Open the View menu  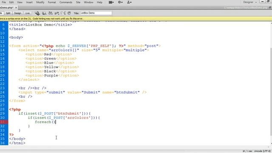tap(20, 2)
